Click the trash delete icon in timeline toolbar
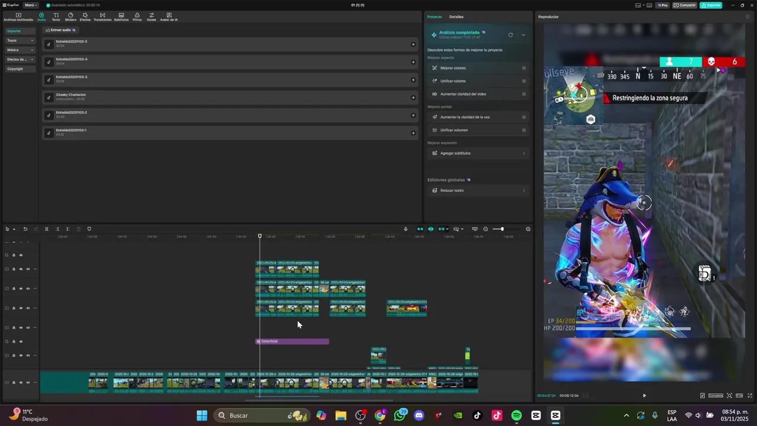757x426 pixels. coord(78,229)
